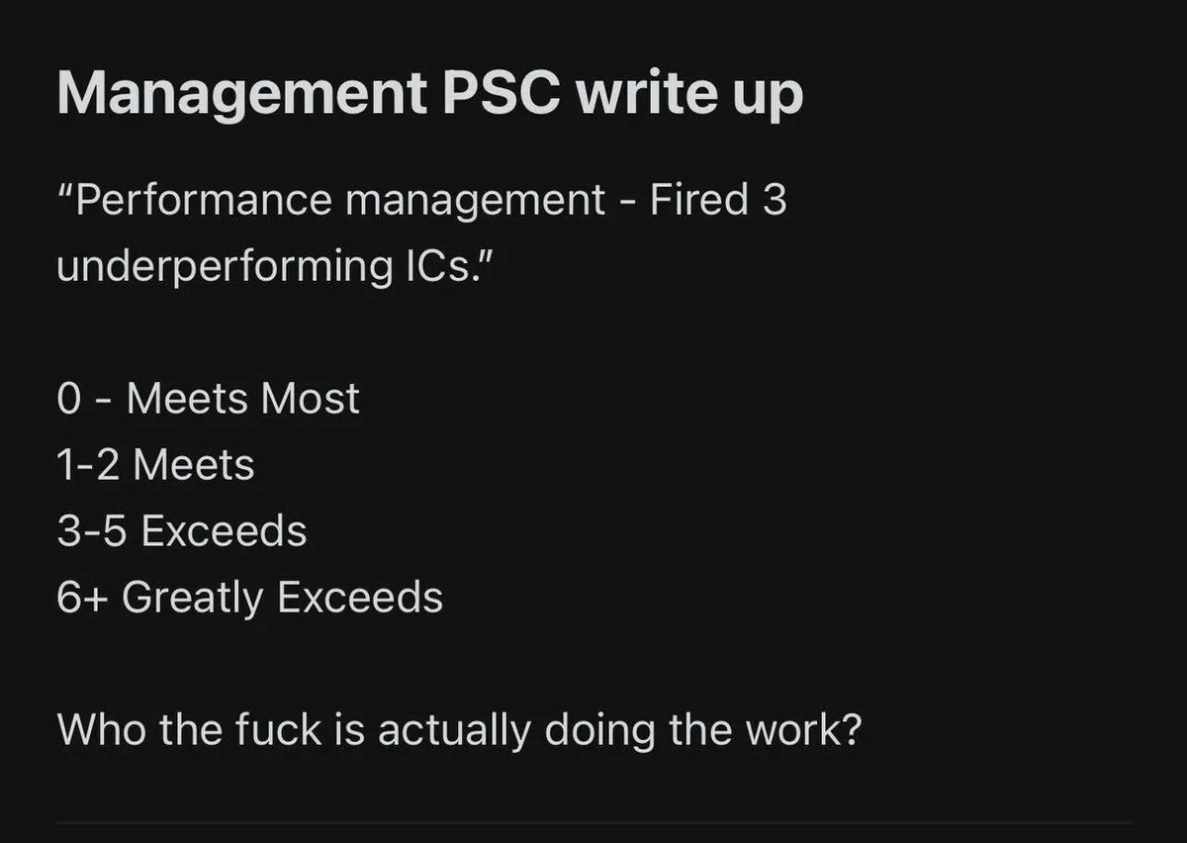
Task: Click the word "Most" in the ratings
Action: (x=310, y=400)
